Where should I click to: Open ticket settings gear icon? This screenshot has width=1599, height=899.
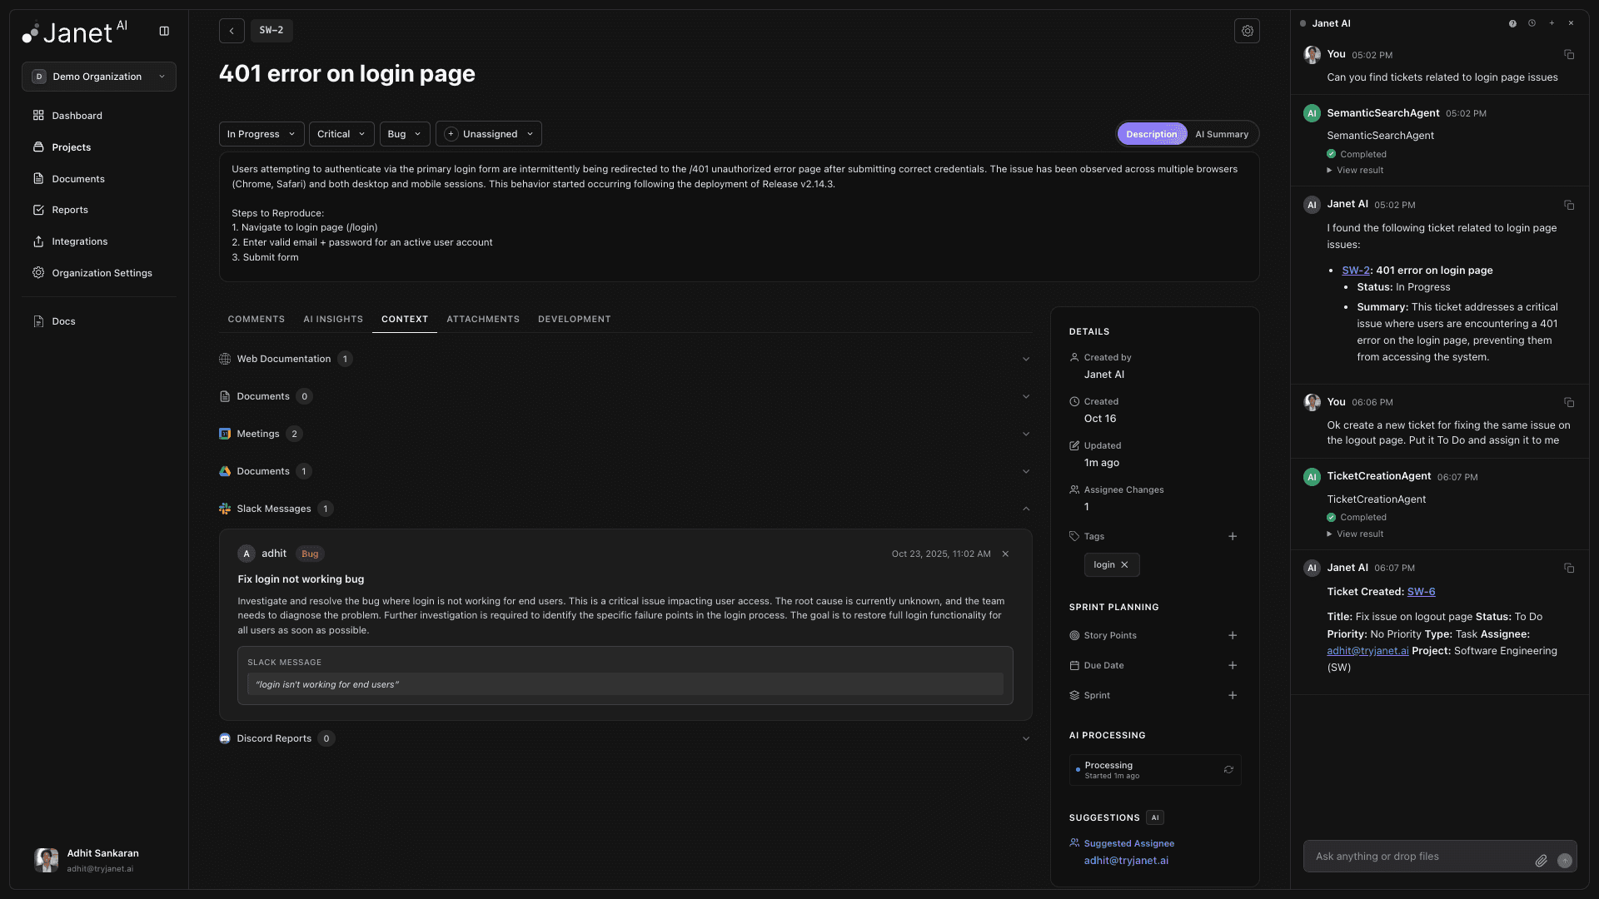1247,31
